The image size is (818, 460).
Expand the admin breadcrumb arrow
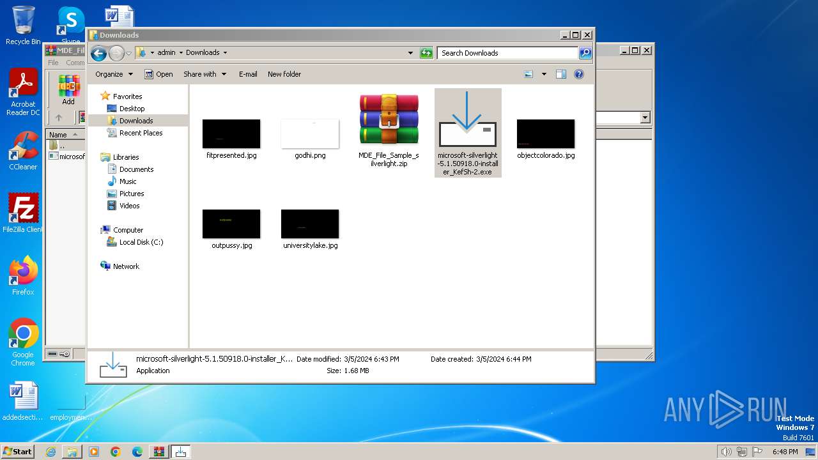(181, 52)
